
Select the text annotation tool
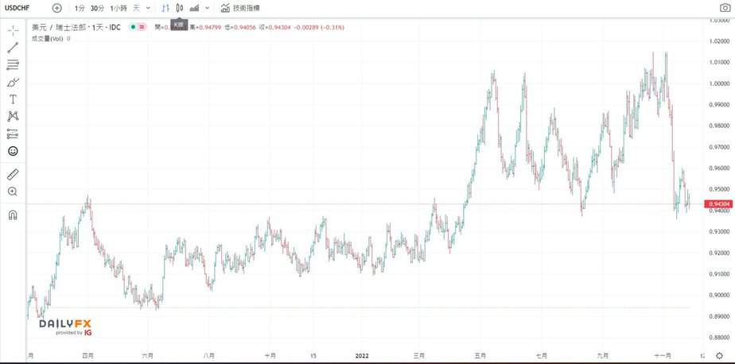point(13,99)
